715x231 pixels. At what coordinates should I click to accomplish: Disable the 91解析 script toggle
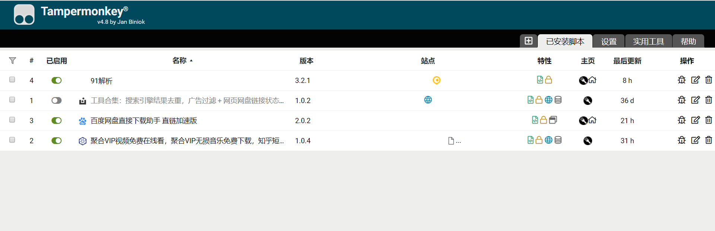pos(57,80)
